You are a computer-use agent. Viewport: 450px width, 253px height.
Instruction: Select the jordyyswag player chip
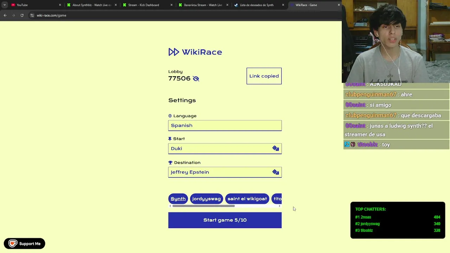pyautogui.click(x=206, y=199)
